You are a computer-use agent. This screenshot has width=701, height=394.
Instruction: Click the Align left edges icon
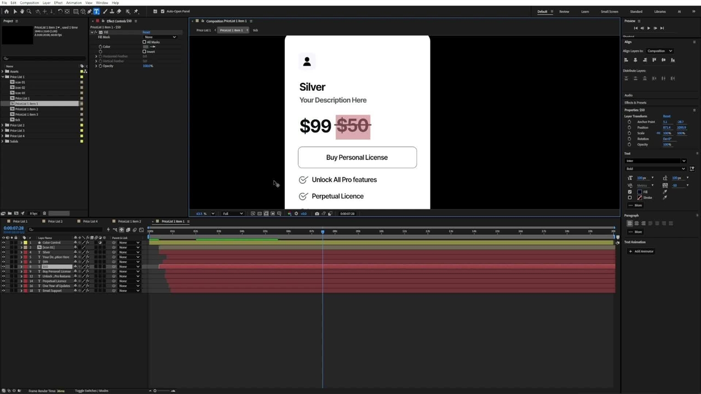pos(626,60)
